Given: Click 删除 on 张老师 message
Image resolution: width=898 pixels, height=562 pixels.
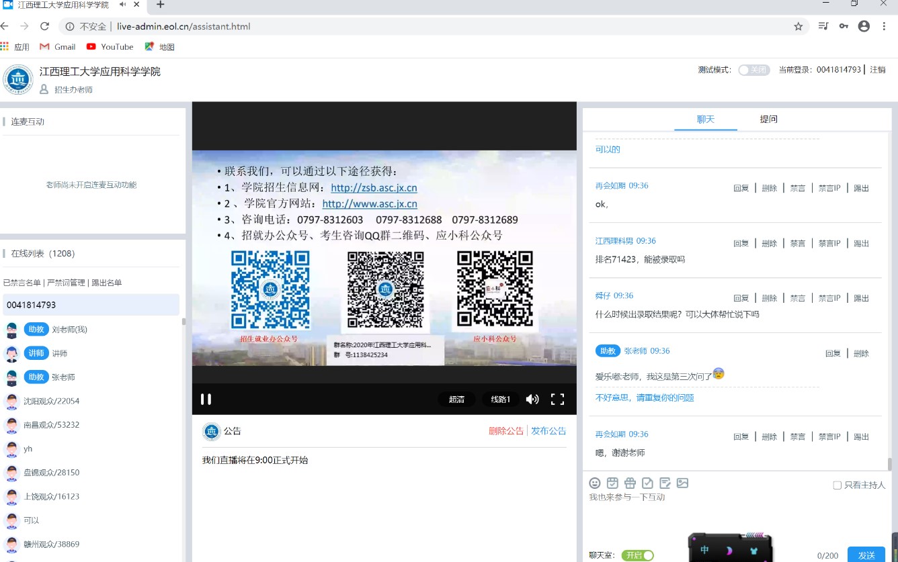Looking at the screenshot, I should point(861,353).
